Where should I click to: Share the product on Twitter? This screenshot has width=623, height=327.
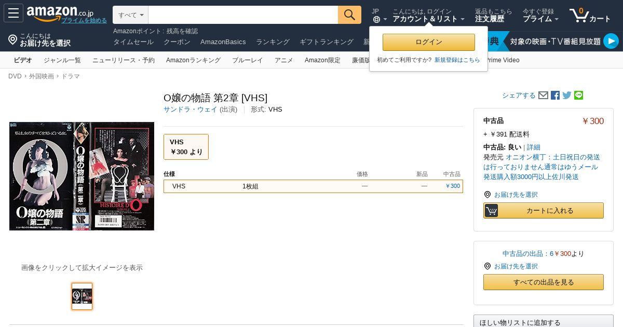tap(567, 96)
